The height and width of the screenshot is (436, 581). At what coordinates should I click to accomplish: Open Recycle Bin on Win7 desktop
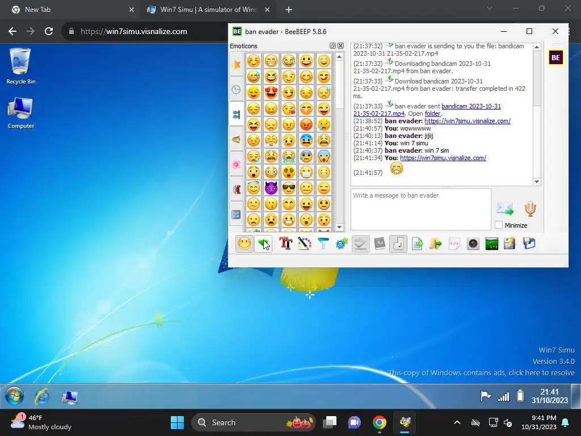[x=20, y=66]
